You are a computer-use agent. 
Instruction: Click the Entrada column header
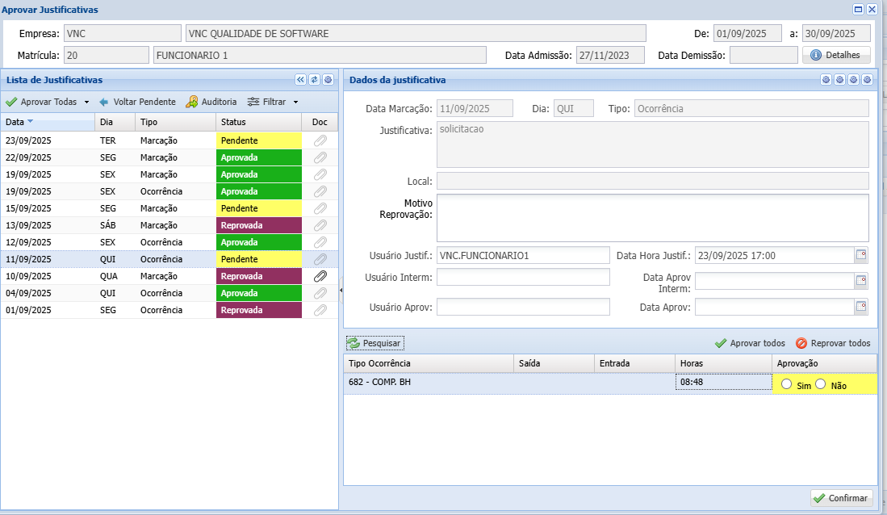click(x=634, y=363)
